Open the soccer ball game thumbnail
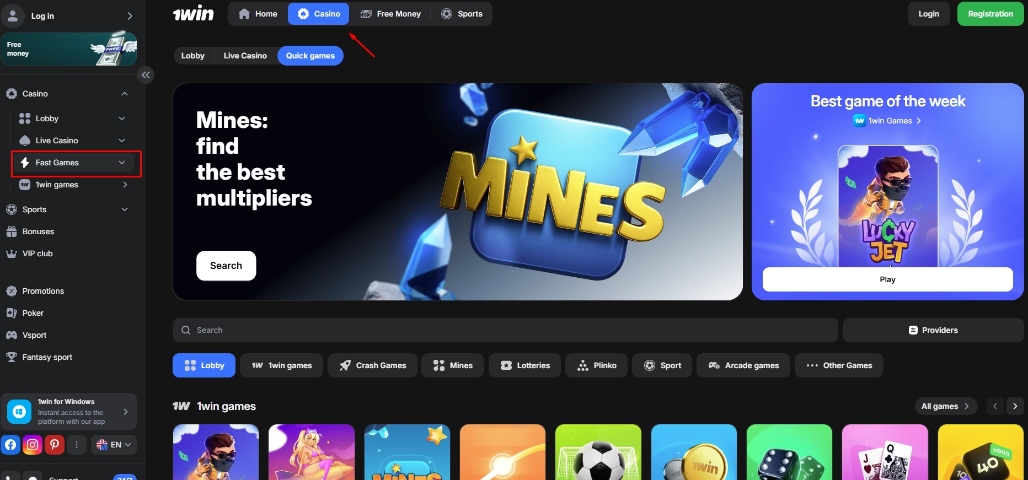Image resolution: width=1028 pixels, height=480 pixels. [x=598, y=452]
